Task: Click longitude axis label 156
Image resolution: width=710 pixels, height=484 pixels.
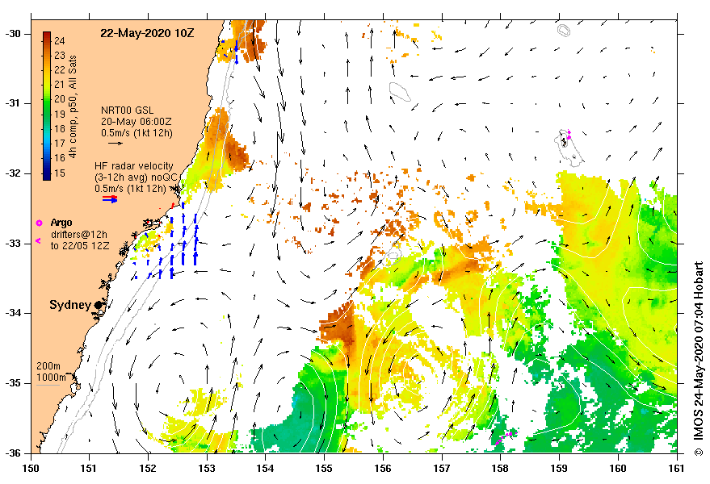Action: [383, 468]
